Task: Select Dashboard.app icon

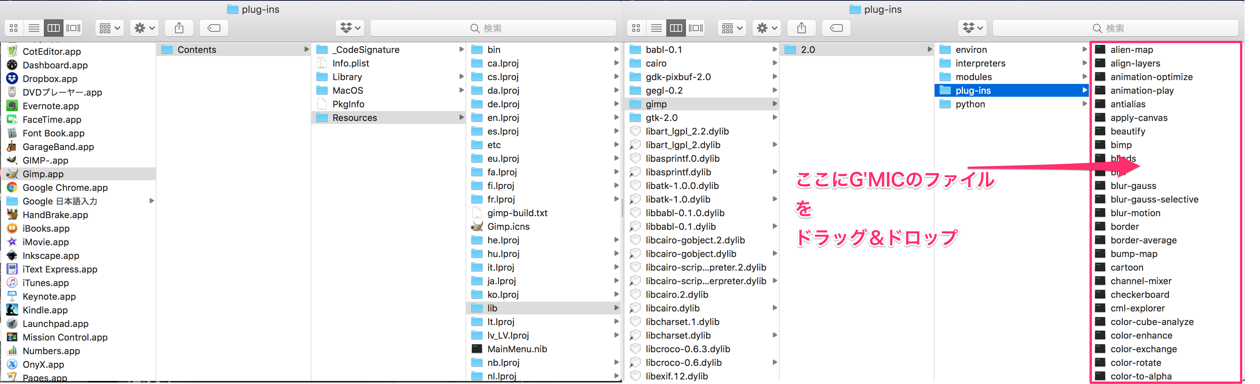Action: pos(12,65)
